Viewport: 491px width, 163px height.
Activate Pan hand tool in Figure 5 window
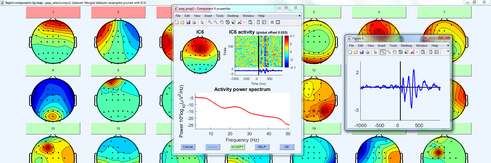395,52
